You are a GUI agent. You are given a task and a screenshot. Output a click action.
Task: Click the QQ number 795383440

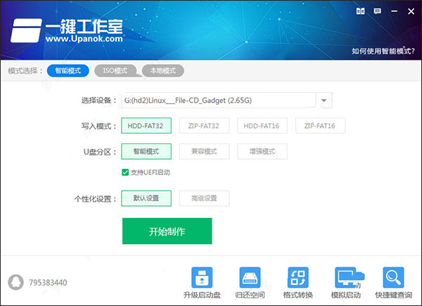tap(48, 283)
